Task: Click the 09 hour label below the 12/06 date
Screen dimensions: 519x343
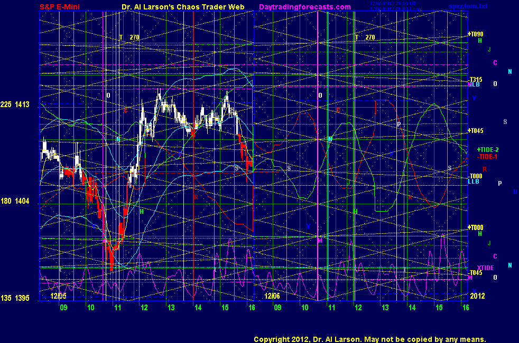Action: 277,308
